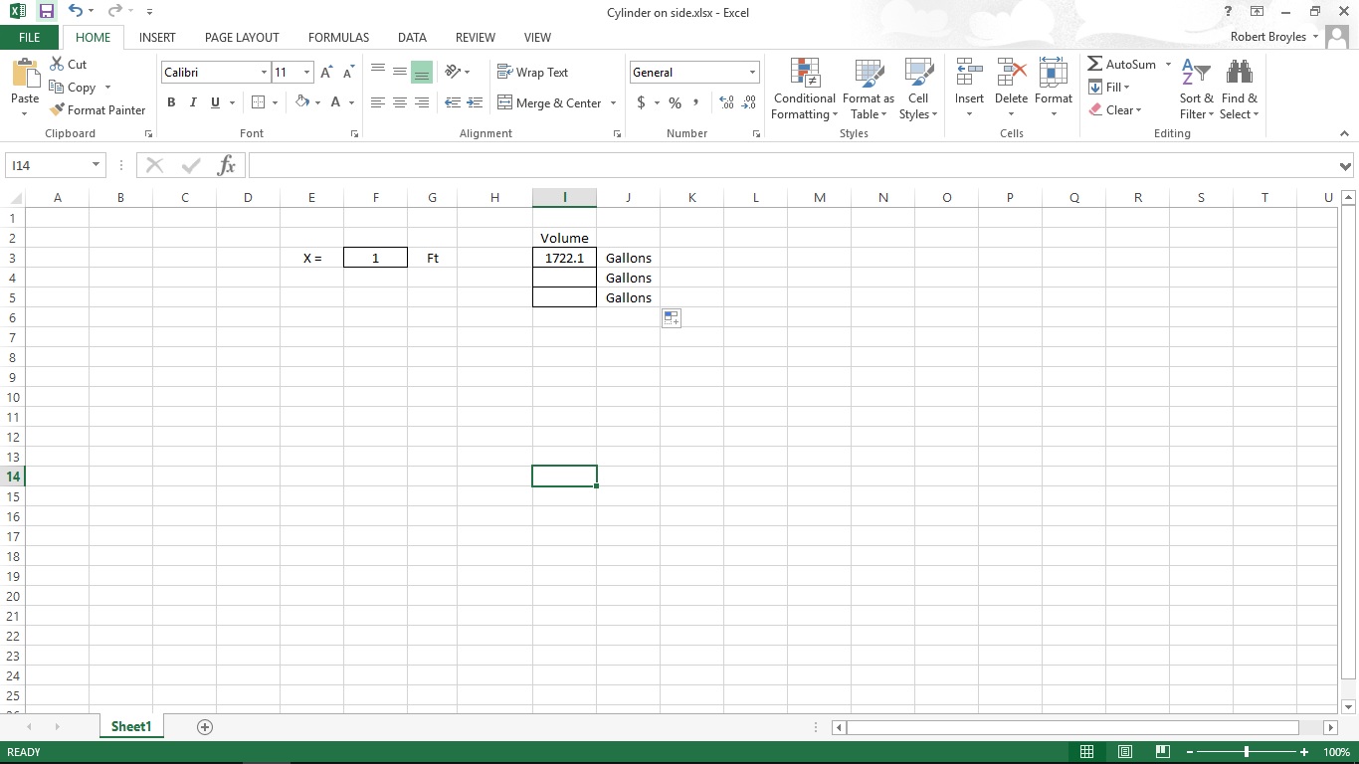
Task: Open the Fill dropdown menu
Action: click(1110, 88)
